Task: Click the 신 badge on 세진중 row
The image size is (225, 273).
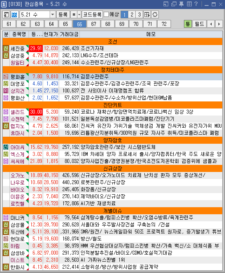Action: tap(6, 49)
